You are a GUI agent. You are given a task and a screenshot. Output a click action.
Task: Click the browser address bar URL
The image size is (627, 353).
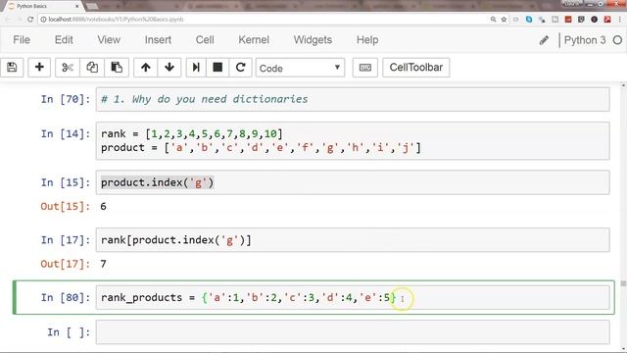[x=116, y=20]
